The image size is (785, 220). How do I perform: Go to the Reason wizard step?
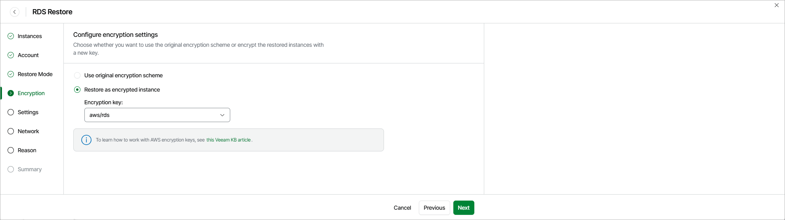pos(27,150)
